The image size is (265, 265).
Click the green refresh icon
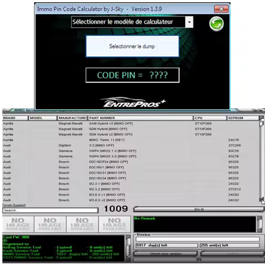[216, 24]
